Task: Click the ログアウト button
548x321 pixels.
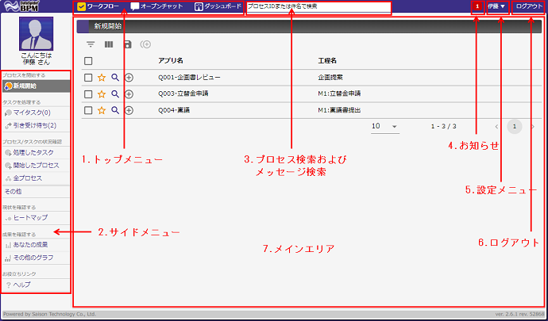Action: [x=528, y=7]
